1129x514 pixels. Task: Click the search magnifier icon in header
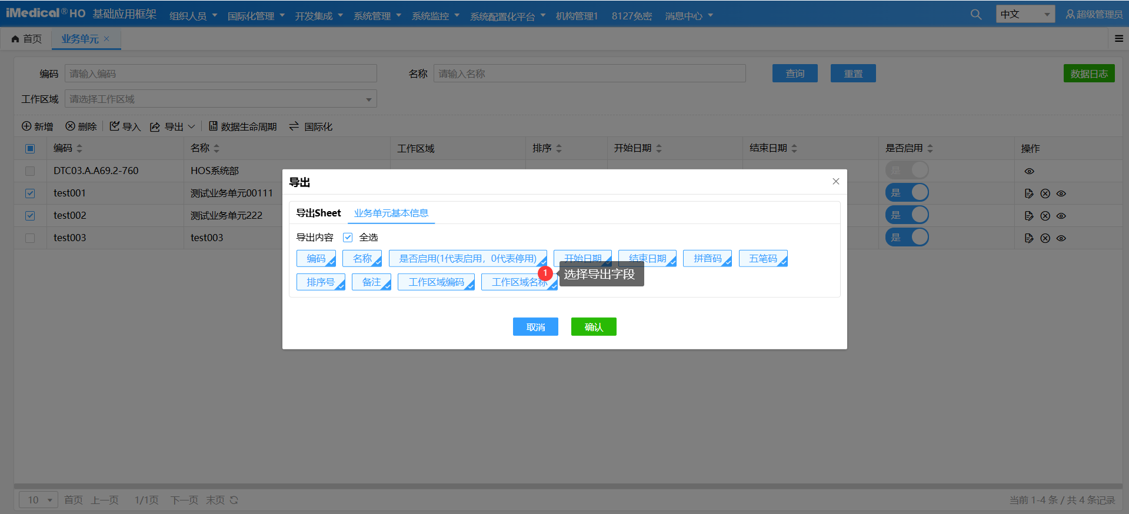tap(975, 15)
